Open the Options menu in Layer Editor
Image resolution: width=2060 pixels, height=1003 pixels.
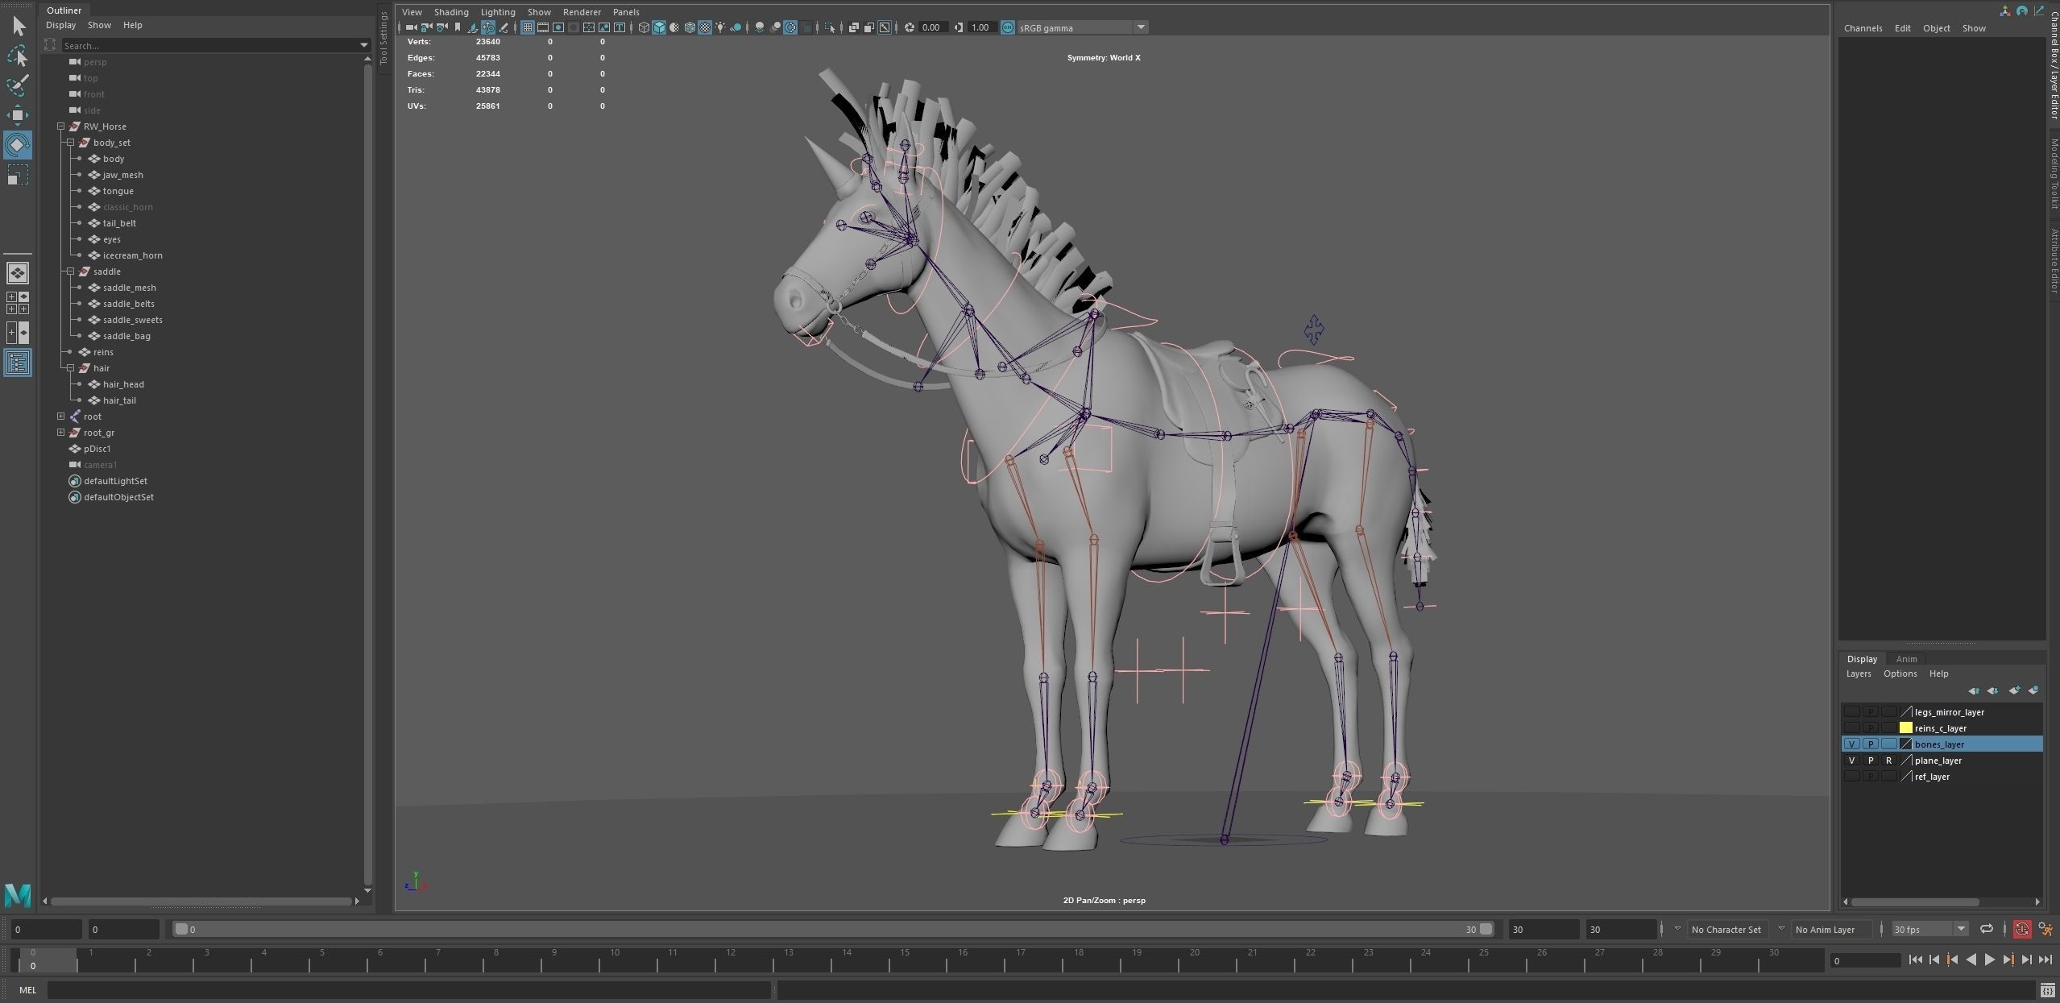click(x=1900, y=674)
